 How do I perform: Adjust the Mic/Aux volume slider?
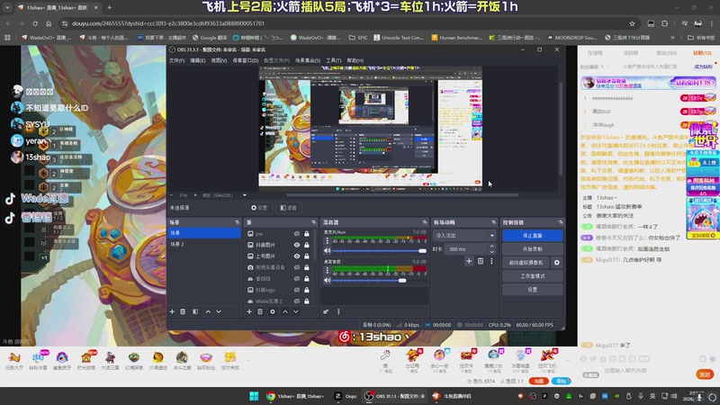pyautogui.click(x=379, y=251)
